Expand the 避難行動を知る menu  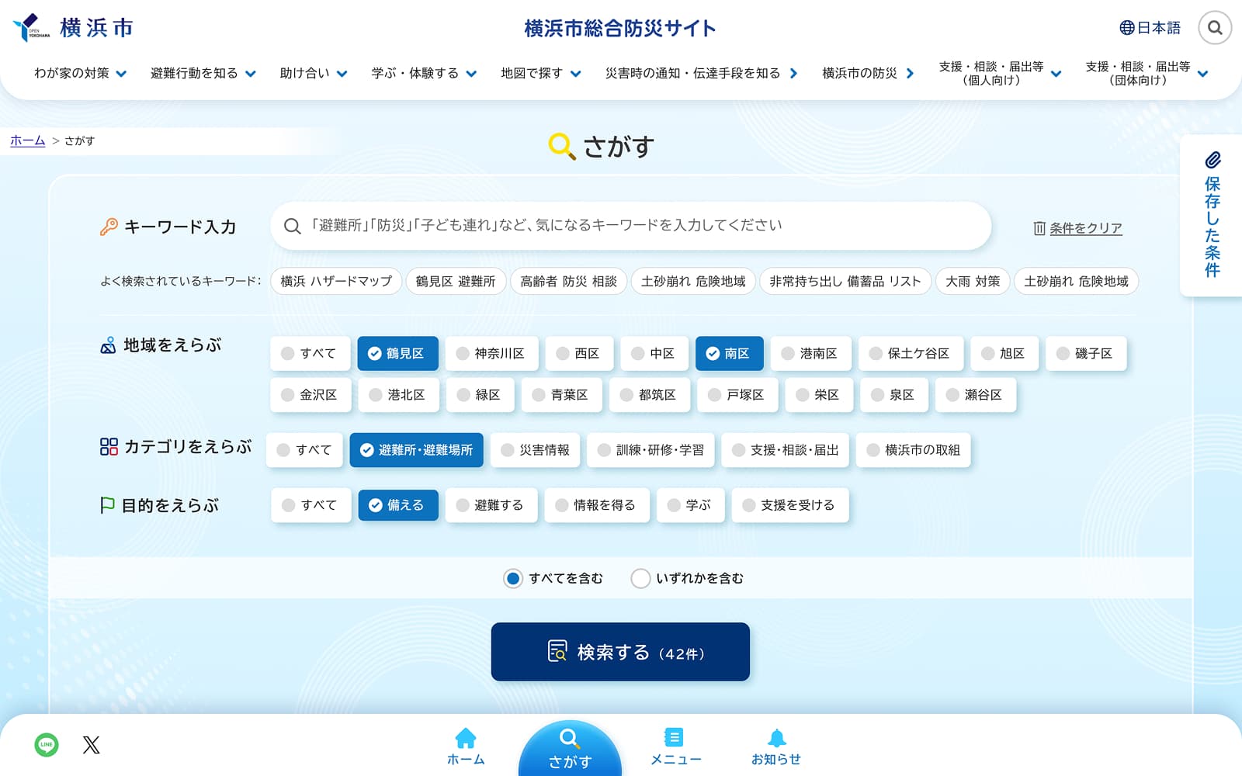click(203, 73)
